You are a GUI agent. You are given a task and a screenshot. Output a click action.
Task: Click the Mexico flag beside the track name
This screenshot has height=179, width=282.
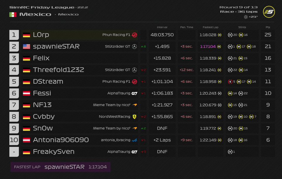pyautogui.click(x=13, y=14)
